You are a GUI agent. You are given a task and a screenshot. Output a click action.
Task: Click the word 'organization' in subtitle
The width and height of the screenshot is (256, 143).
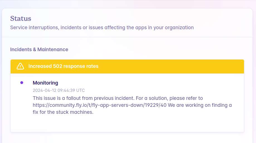pos(179,28)
